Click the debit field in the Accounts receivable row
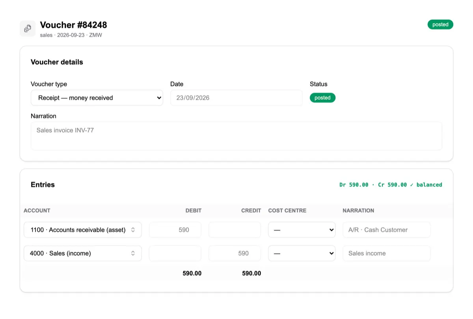Viewport: 473px width, 319px height. [x=175, y=230]
